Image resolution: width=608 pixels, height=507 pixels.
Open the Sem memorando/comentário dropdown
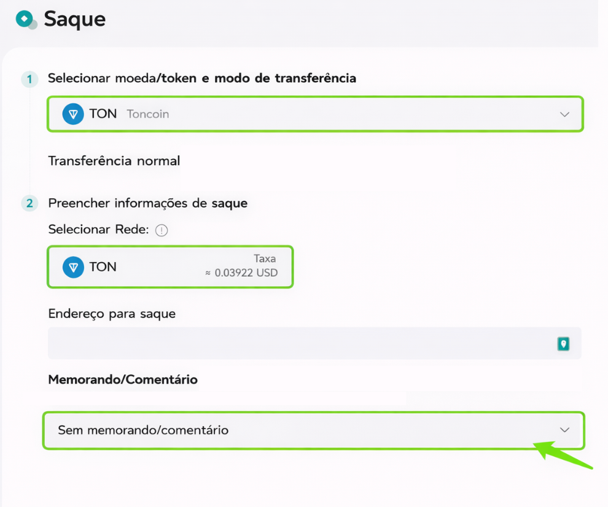313,430
